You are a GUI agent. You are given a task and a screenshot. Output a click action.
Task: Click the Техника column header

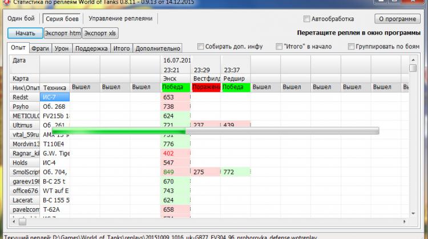tap(55, 88)
